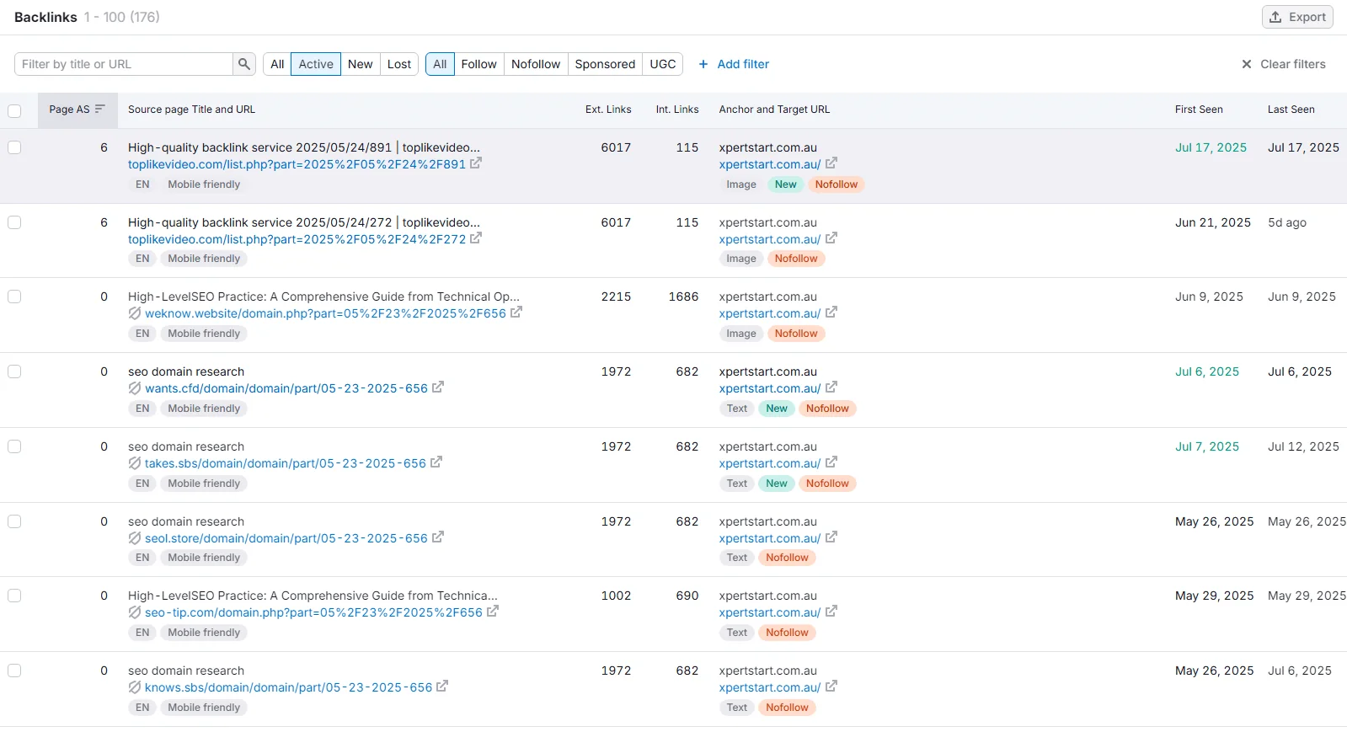Click the Export button

point(1297,17)
